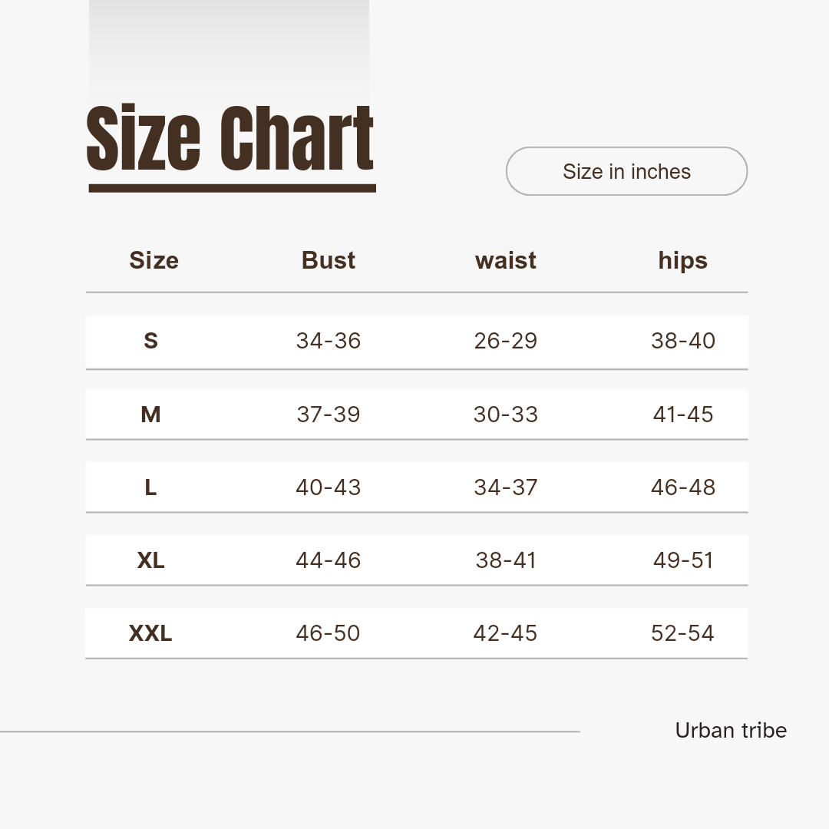Select the 46-48 hips measurement

point(683,487)
